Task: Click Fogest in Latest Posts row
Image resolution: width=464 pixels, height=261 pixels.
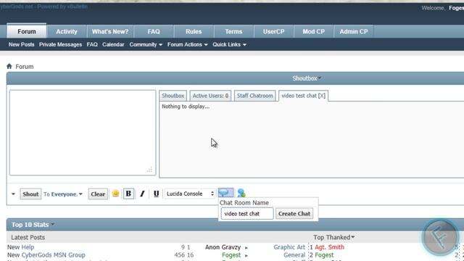Action: tap(231, 254)
